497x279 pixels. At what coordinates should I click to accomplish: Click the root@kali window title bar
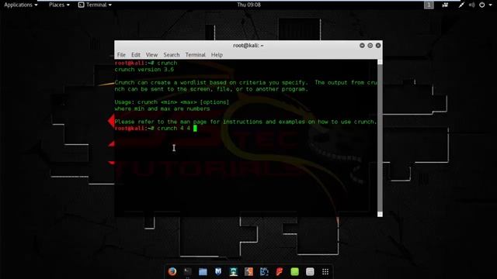[x=248, y=46]
